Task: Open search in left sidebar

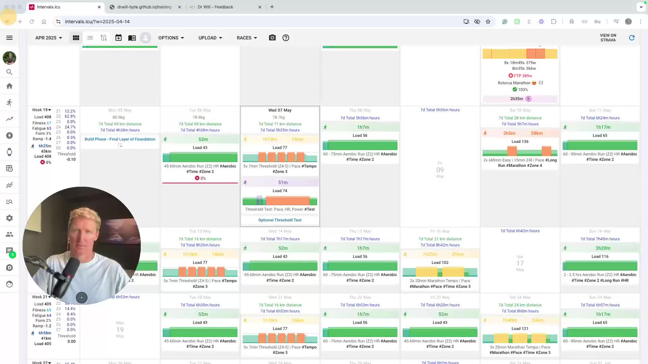Action: point(9,72)
